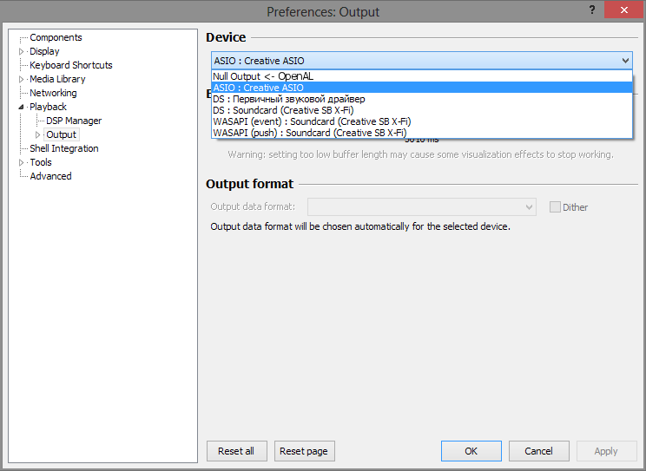Image resolution: width=646 pixels, height=471 pixels.
Task: Open Keyboard Shortcuts preferences page
Action: click(x=70, y=65)
